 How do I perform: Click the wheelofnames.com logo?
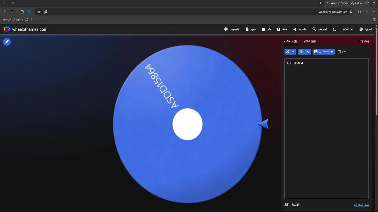coord(25,29)
